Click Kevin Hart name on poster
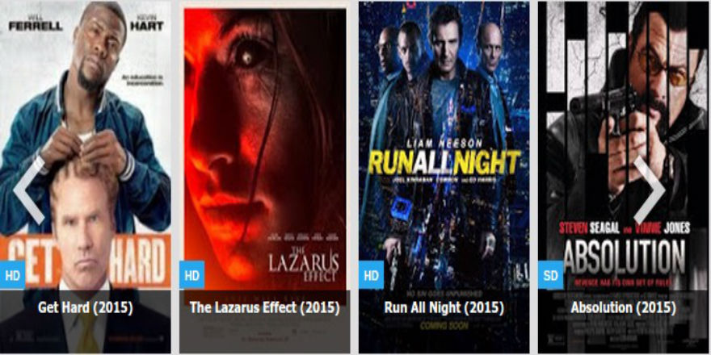Screen dimensions: 711x355 (146, 23)
